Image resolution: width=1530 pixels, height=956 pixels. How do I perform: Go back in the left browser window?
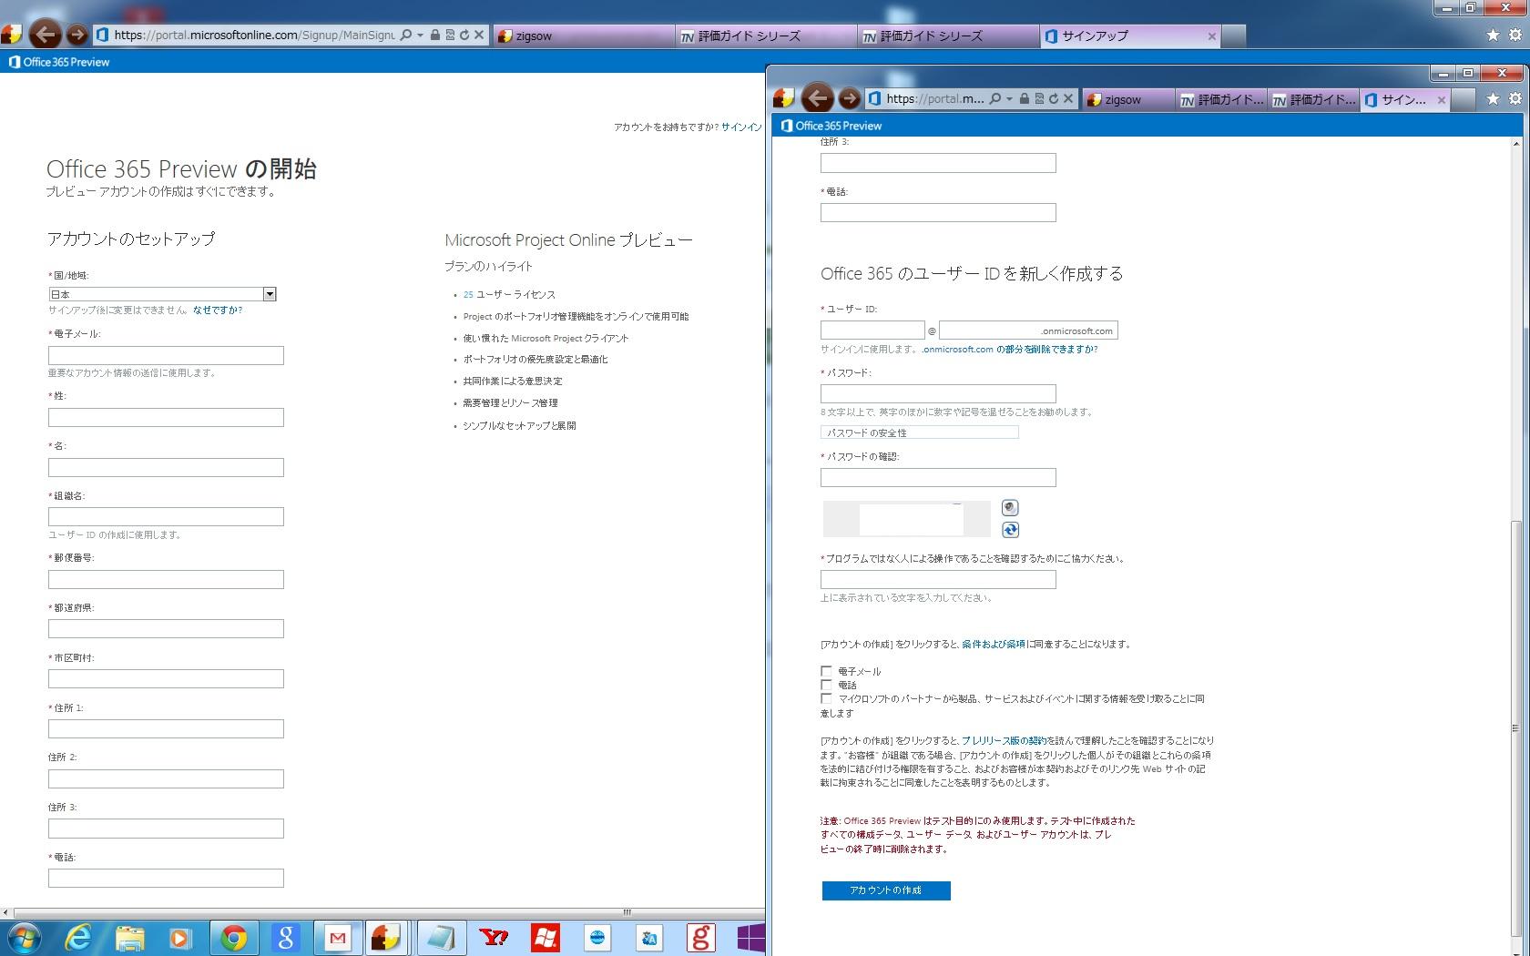(45, 35)
